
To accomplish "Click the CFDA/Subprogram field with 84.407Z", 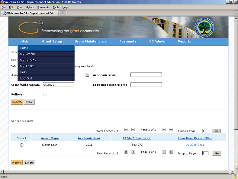I will pyautogui.click(x=58, y=85).
